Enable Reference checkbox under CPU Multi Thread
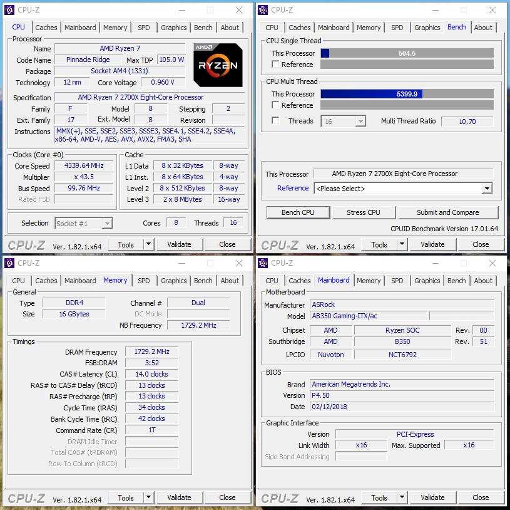The width and height of the screenshot is (510, 510). 275,105
